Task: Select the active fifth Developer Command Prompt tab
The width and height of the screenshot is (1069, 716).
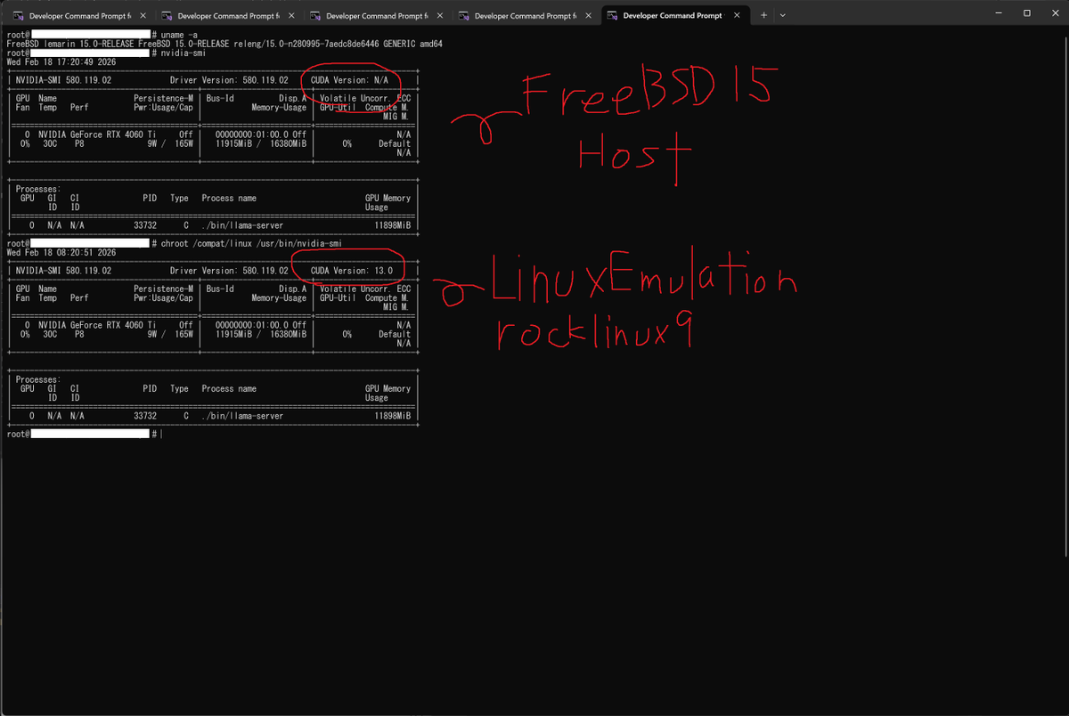Action: [673, 16]
